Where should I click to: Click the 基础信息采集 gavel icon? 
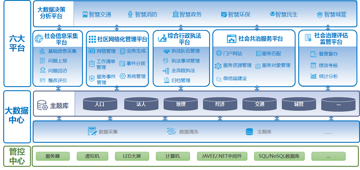(x=42, y=51)
